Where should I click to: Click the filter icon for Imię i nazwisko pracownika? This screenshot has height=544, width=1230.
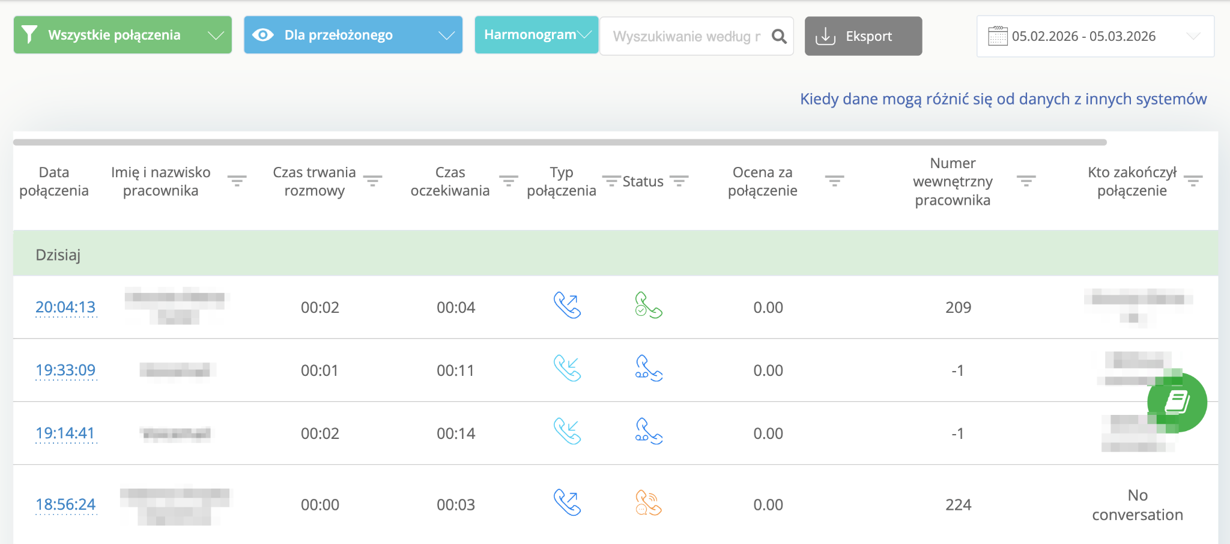tap(237, 181)
